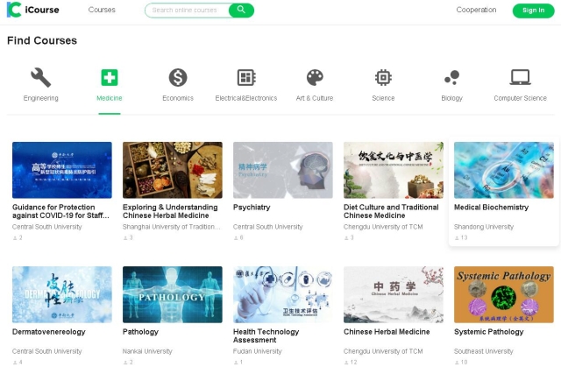Viewport: 561px width, 374px height.
Task: Choose the Economics dollar icon
Action: tap(178, 77)
